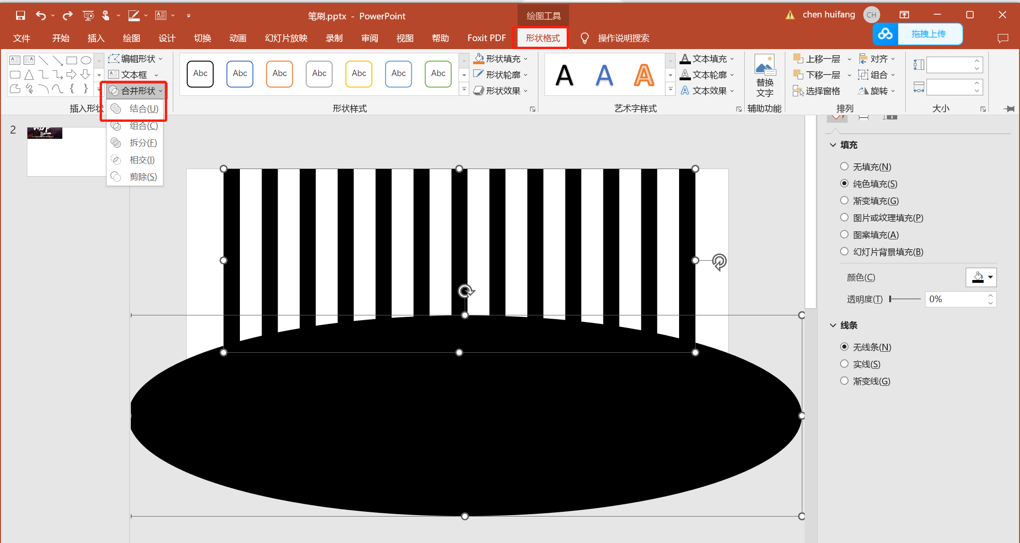1020x543 pixels.
Task: Click the ribbon display options icon in the title bar
Action: [904, 15]
